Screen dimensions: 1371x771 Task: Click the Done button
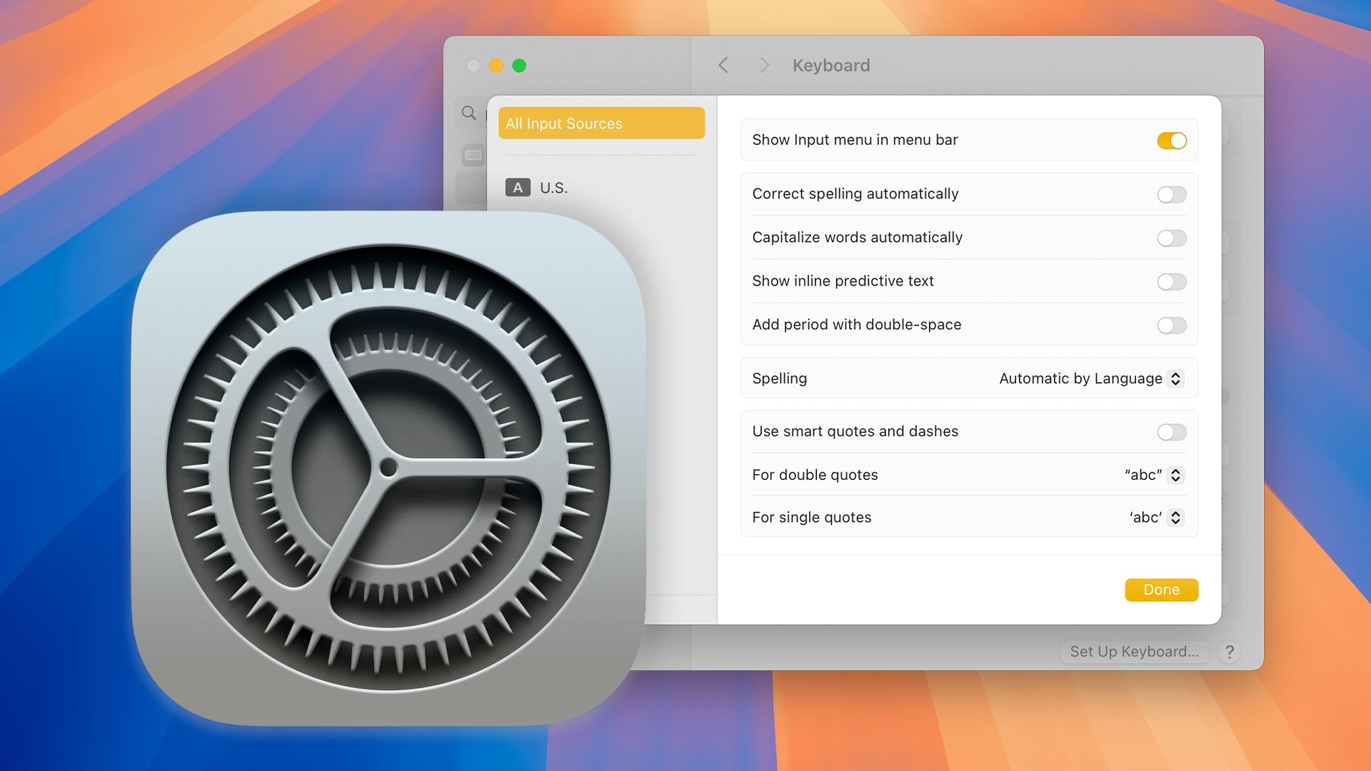pos(1161,590)
